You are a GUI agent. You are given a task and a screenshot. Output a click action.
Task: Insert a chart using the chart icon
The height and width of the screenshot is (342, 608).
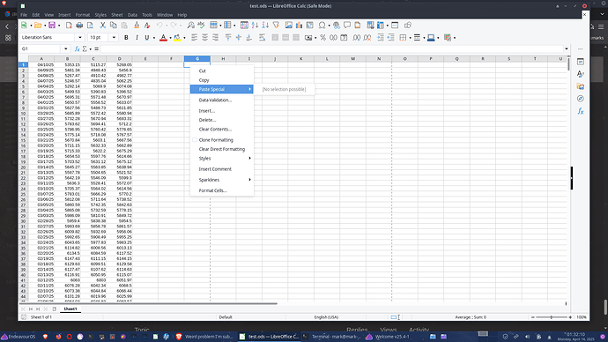(x=299, y=26)
